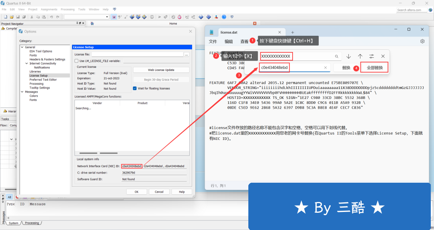Click the Home icon in the Home tab bar
The width and height of the screenshot is (434, 230).
coord(92,24)
